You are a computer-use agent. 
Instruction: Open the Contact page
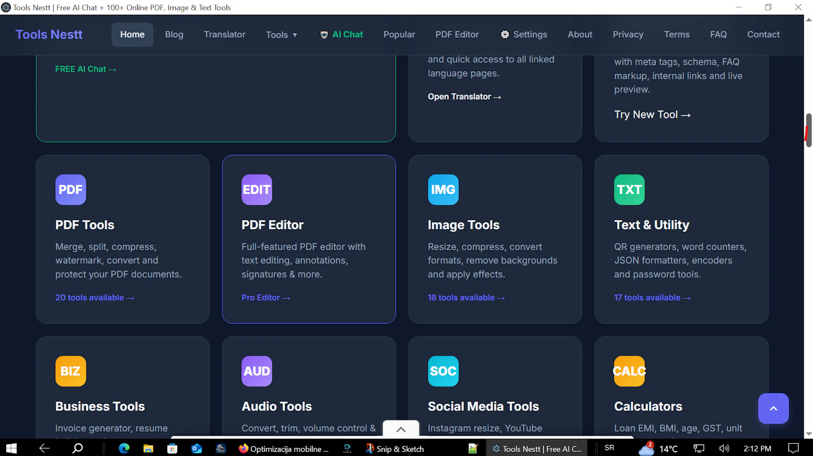pyautogui.click(x=763, y=35)
